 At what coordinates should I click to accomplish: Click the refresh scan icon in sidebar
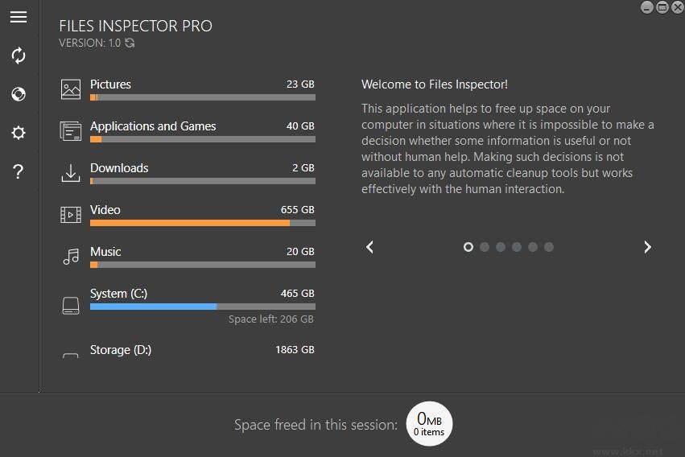coord(19,56)
